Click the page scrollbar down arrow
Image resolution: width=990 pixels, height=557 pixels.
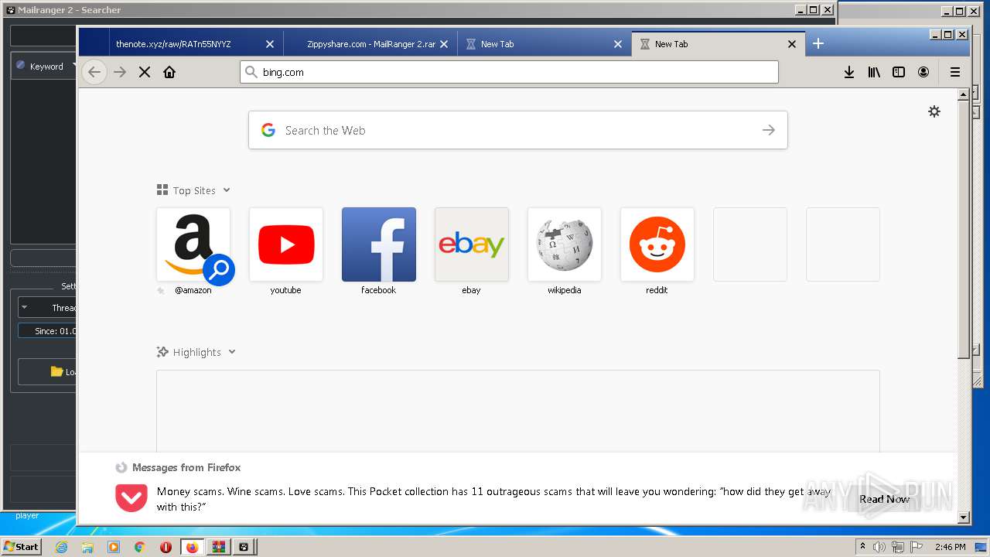click(963, 517)
